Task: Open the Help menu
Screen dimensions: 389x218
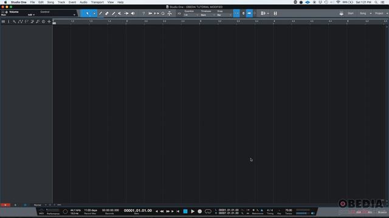Action: tap(120, 2)
